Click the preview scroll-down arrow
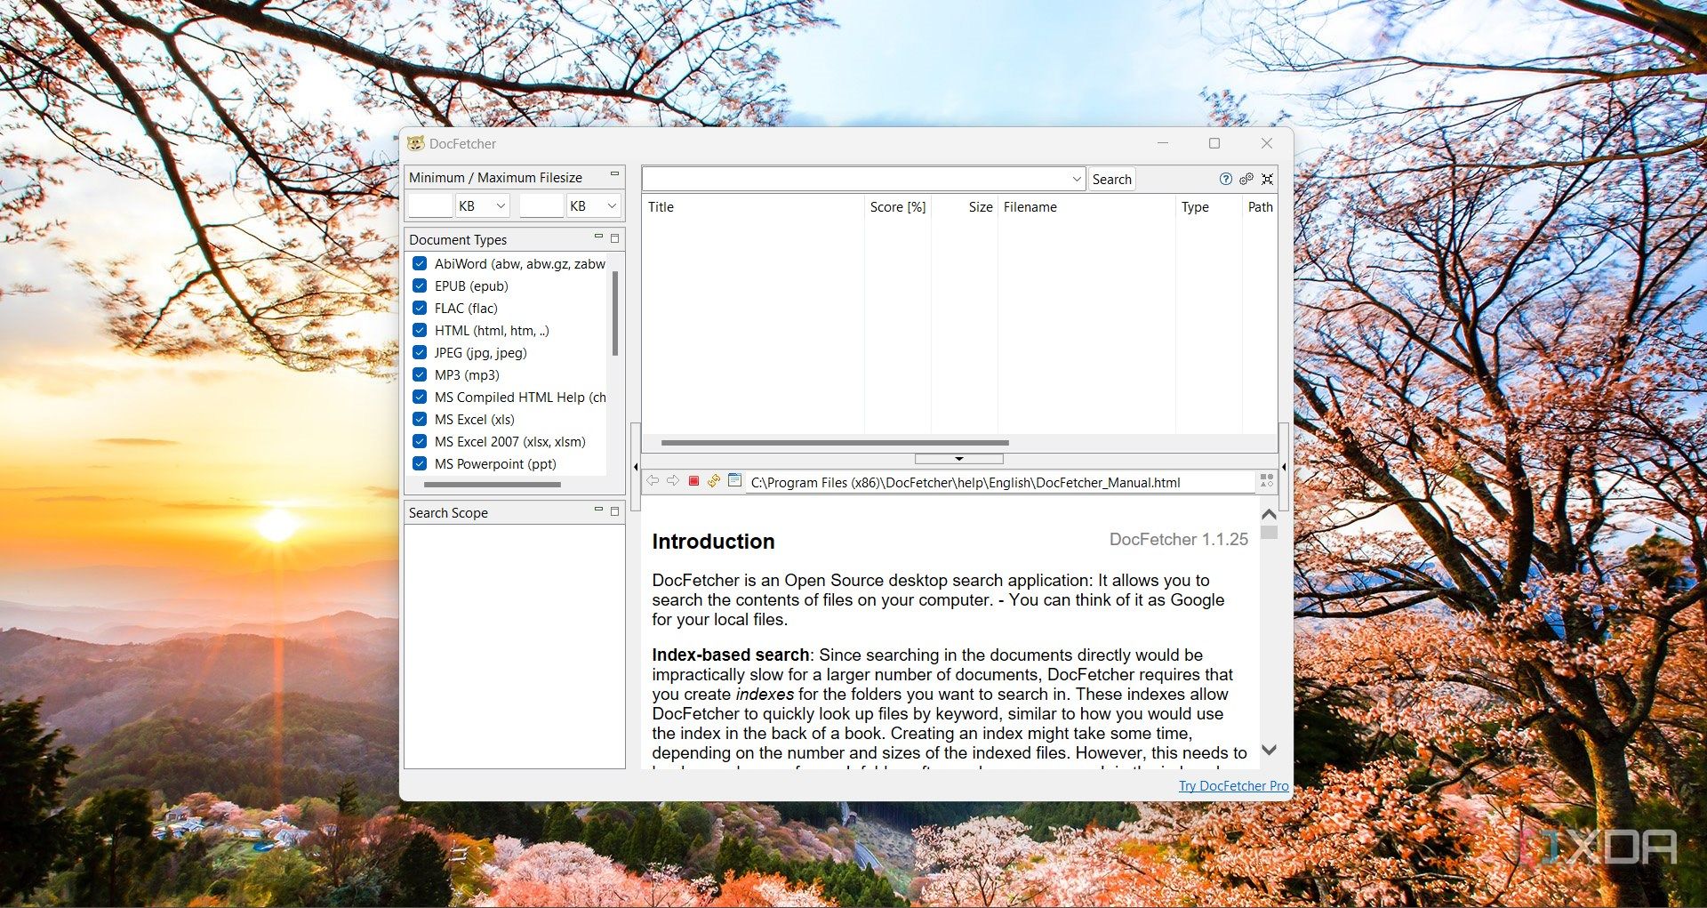This screenshot has height=908, width=1707. (1269, 751)
